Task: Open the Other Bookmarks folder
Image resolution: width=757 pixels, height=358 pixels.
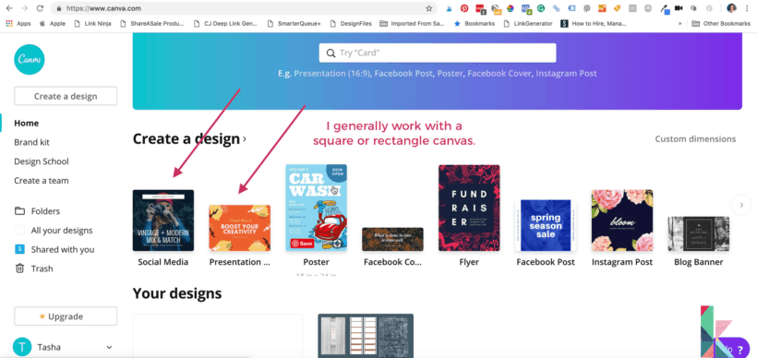Action: [721, 23]
